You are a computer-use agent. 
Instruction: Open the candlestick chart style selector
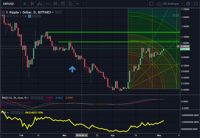pos(32,4)
